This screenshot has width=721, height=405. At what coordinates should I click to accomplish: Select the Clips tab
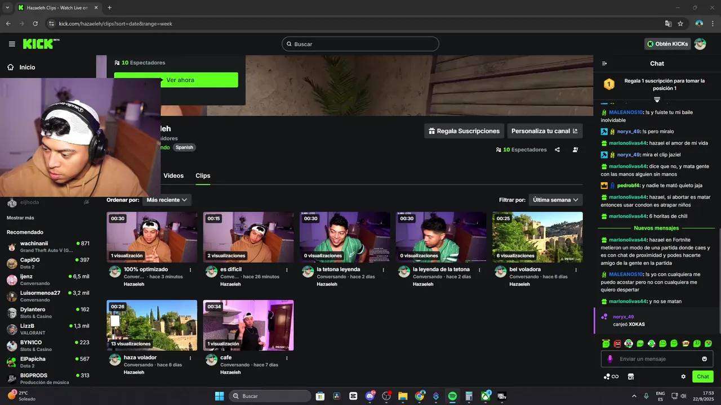click(203, 175)
